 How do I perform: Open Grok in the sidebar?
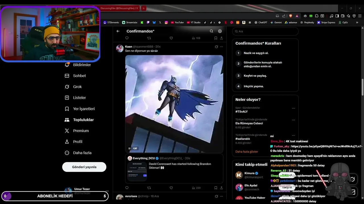[x=73, y=87]
